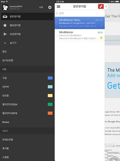Screen dimensions: 120x161
Task: Click the document preview image in email
Action: [112, 152]
